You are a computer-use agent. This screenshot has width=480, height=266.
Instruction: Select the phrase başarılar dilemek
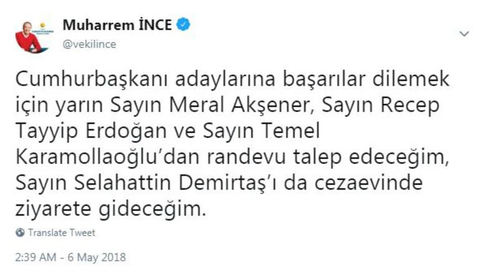pyautogui.click(x=355, y=80)
